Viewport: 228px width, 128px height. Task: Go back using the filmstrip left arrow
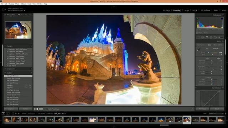(x=16, y=113)
